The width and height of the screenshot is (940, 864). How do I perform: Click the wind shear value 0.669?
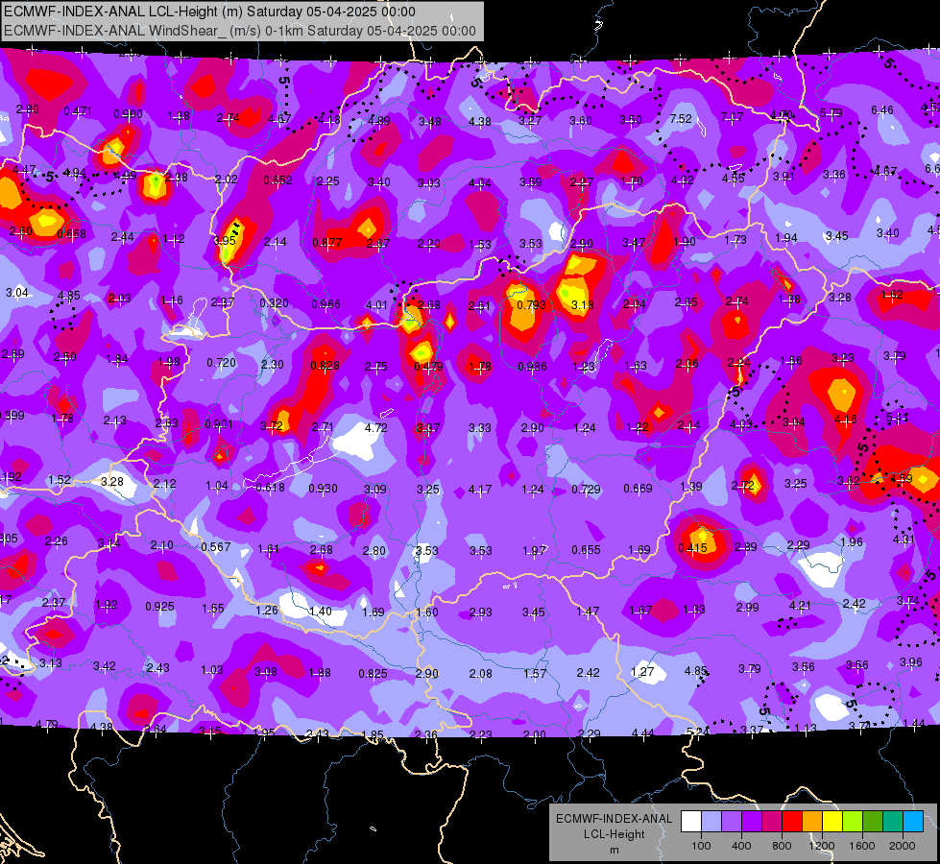[638, 488]
